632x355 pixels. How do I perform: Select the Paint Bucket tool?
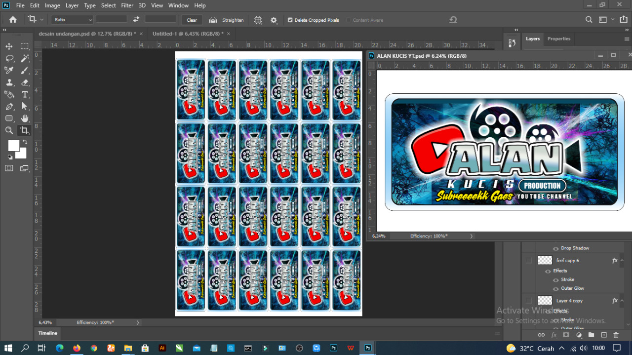click(x=9, y=94)
